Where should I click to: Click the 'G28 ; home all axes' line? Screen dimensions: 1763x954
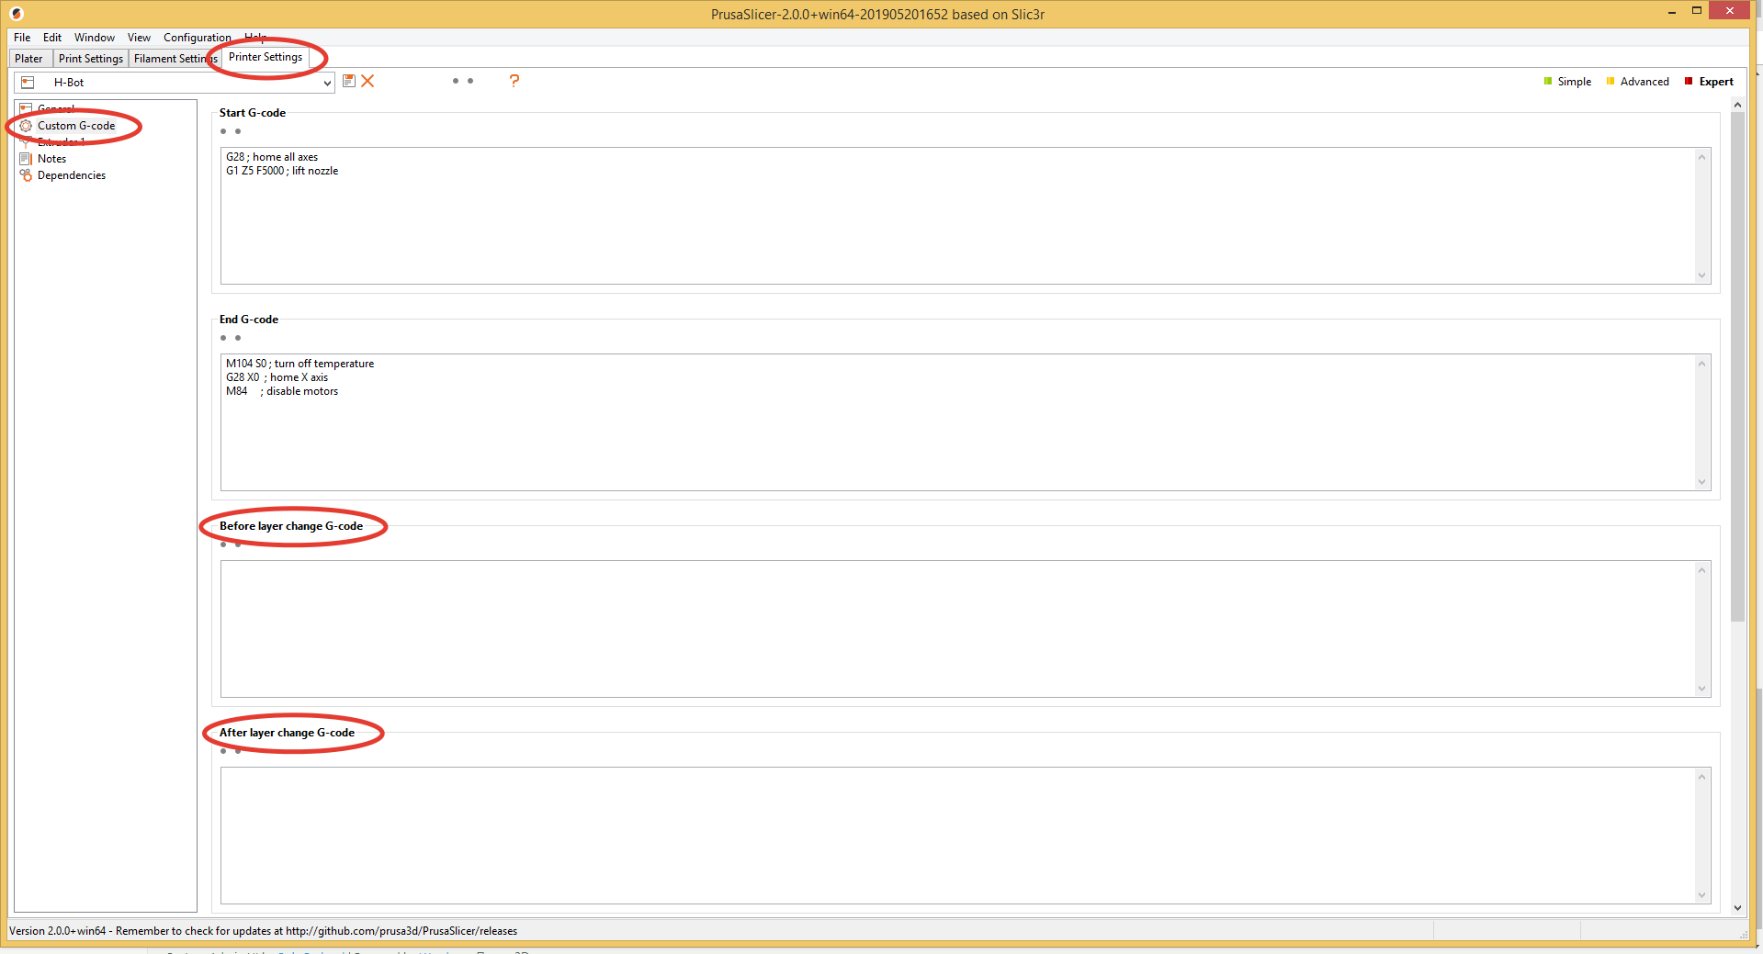click(x=272, y=157)
